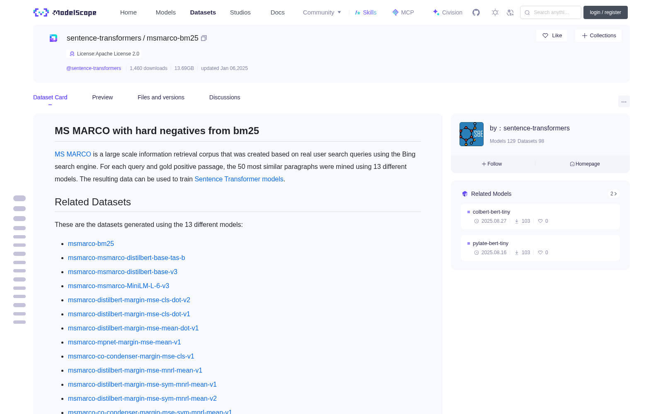This screenshot has height=414, width=663.
Task: Open msmarco-distilbert-margin-mse-cls-dot-v2 link
Action: [129, 300]
